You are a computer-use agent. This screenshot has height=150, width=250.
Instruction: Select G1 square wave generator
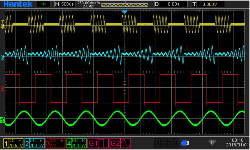pyautogui.click(x=98, y=143)
